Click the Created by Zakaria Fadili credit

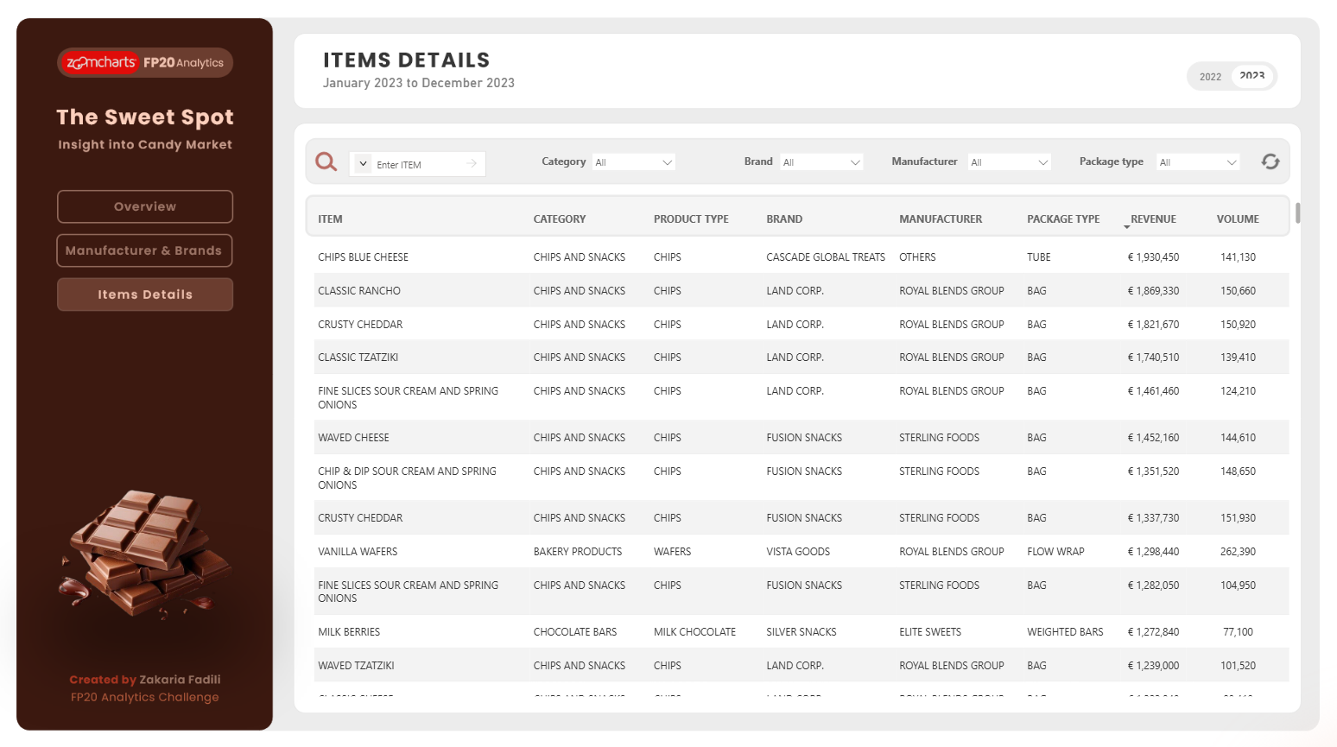[x=145, y=680]
